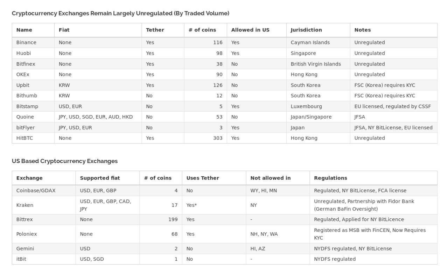Viewport: 448px width, 275px height.
Task: Click the Fiat column header
Action: coord(64,30)
